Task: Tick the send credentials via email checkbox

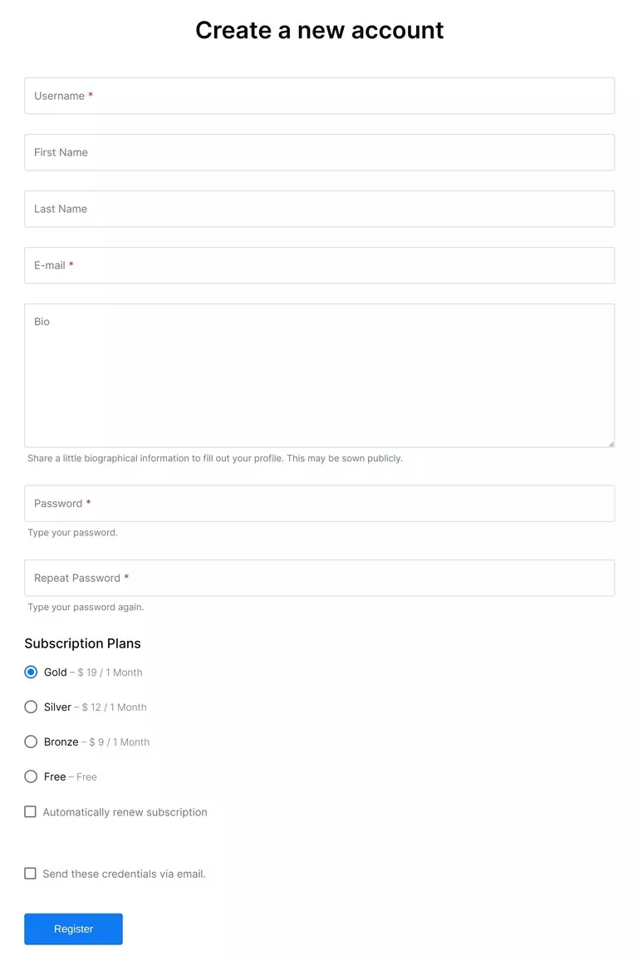Action: [31, 874]
